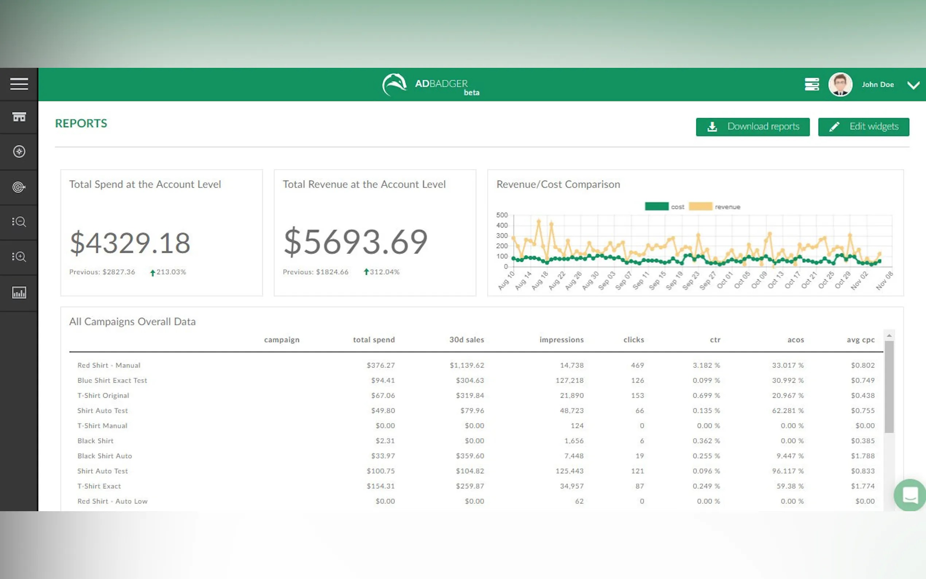Open the target icon in sidebar
926x579 pixels.
tap(19, 187)
